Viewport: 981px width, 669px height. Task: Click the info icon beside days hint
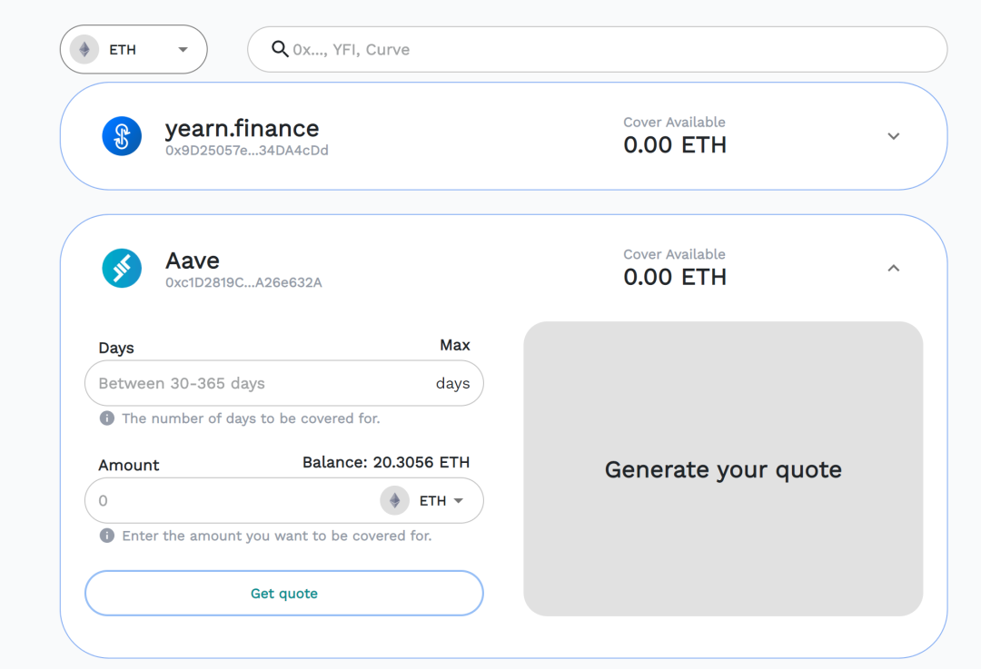(x=107, y=418)
